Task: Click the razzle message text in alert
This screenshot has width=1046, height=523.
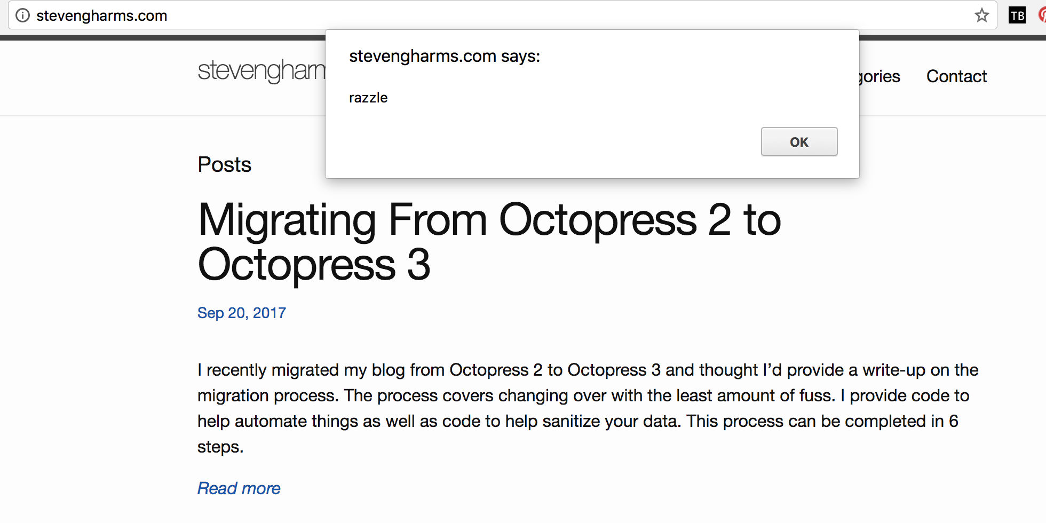Action: [368, 98]
